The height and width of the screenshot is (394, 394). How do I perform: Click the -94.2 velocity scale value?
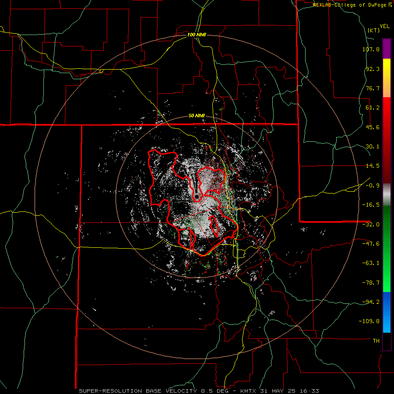point(371,302)
